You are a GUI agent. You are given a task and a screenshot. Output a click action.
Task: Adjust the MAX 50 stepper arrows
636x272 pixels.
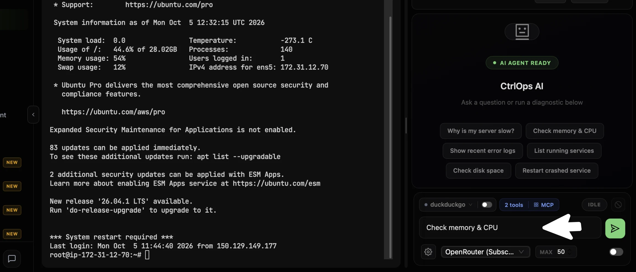569,252
